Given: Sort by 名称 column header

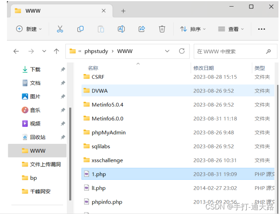Looking at the screenshot, I should [x=93, y=68].
